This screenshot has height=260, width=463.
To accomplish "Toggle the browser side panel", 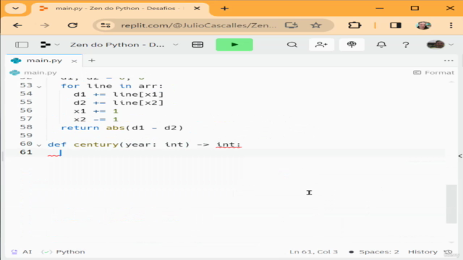I will coord(396,25).
